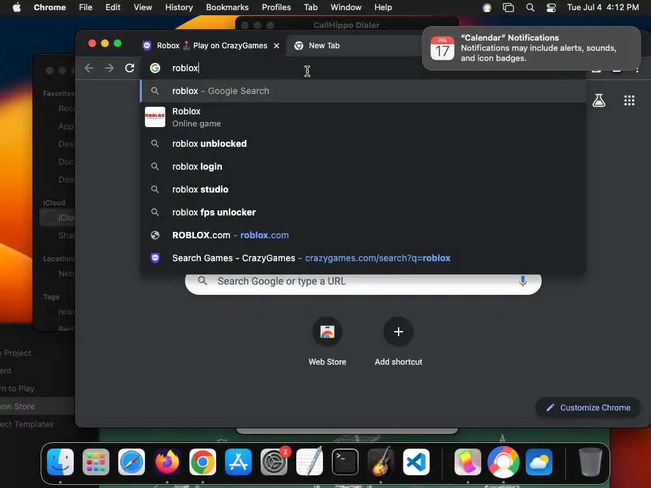Click the 'Search Google or type a URL' box
The image size is (651, 488).
point(363,281)
